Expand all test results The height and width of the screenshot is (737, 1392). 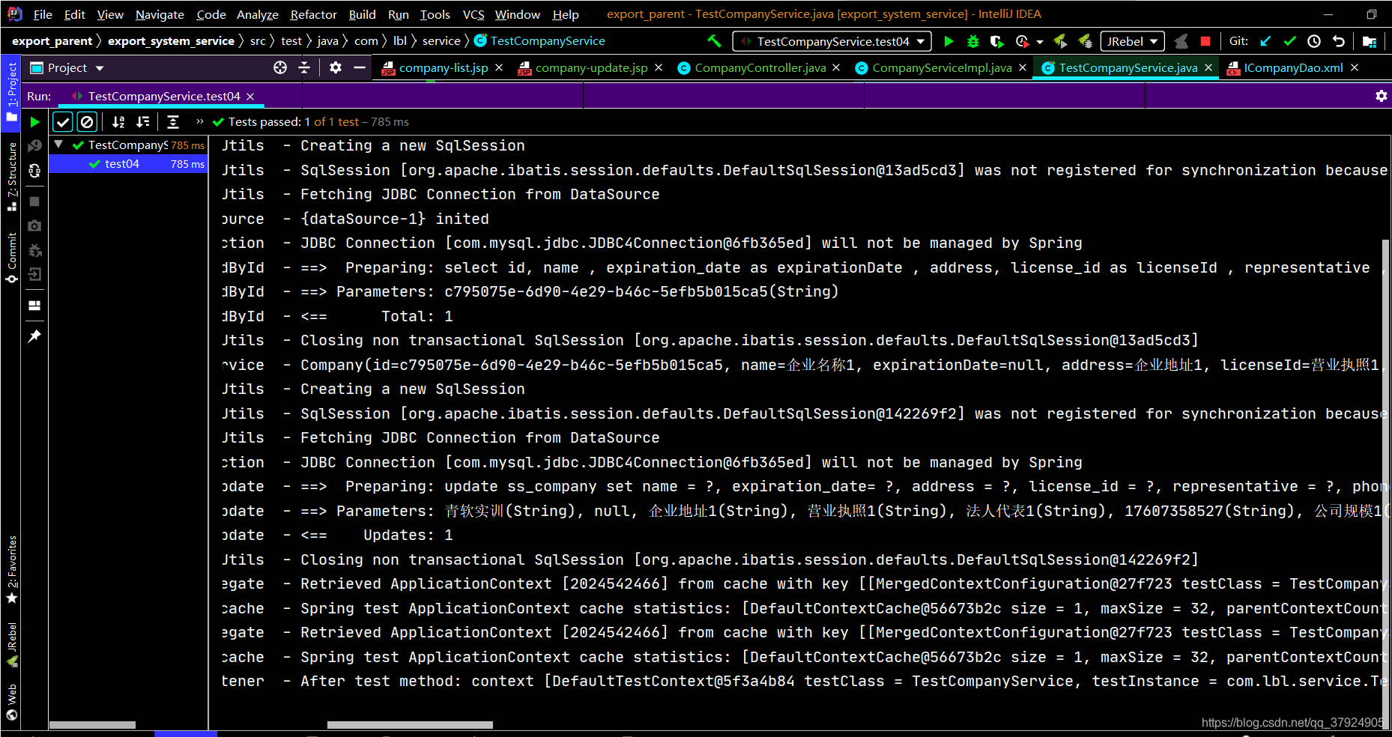[x=173, y=121]
